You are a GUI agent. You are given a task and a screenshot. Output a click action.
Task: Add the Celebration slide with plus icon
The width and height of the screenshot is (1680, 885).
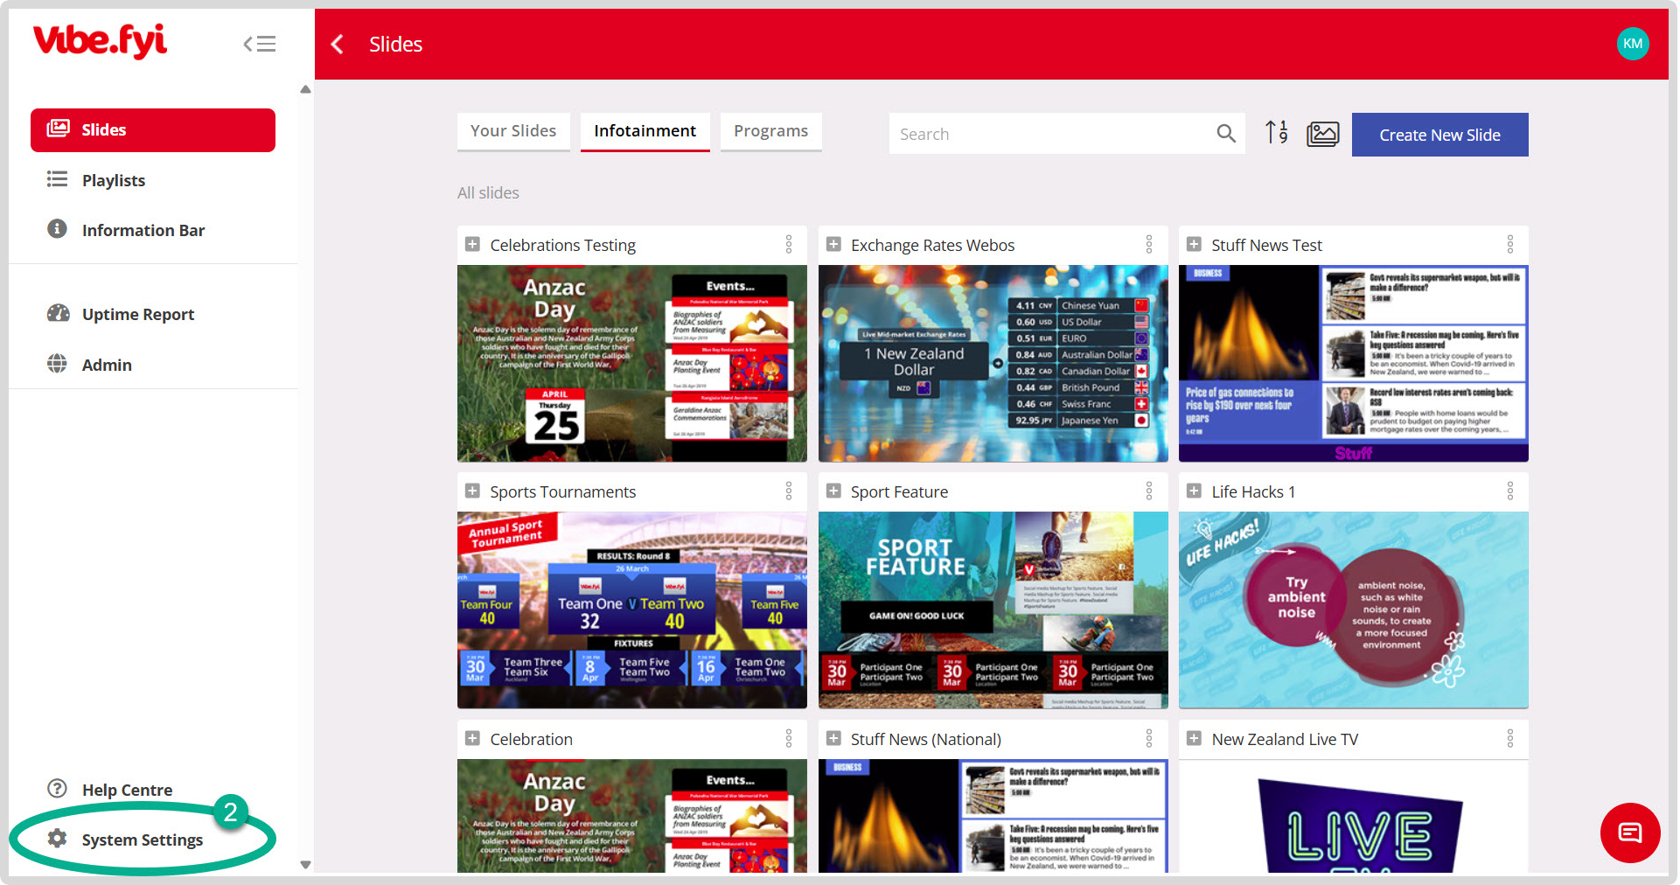pyautogui.click(x=472, y=739)
